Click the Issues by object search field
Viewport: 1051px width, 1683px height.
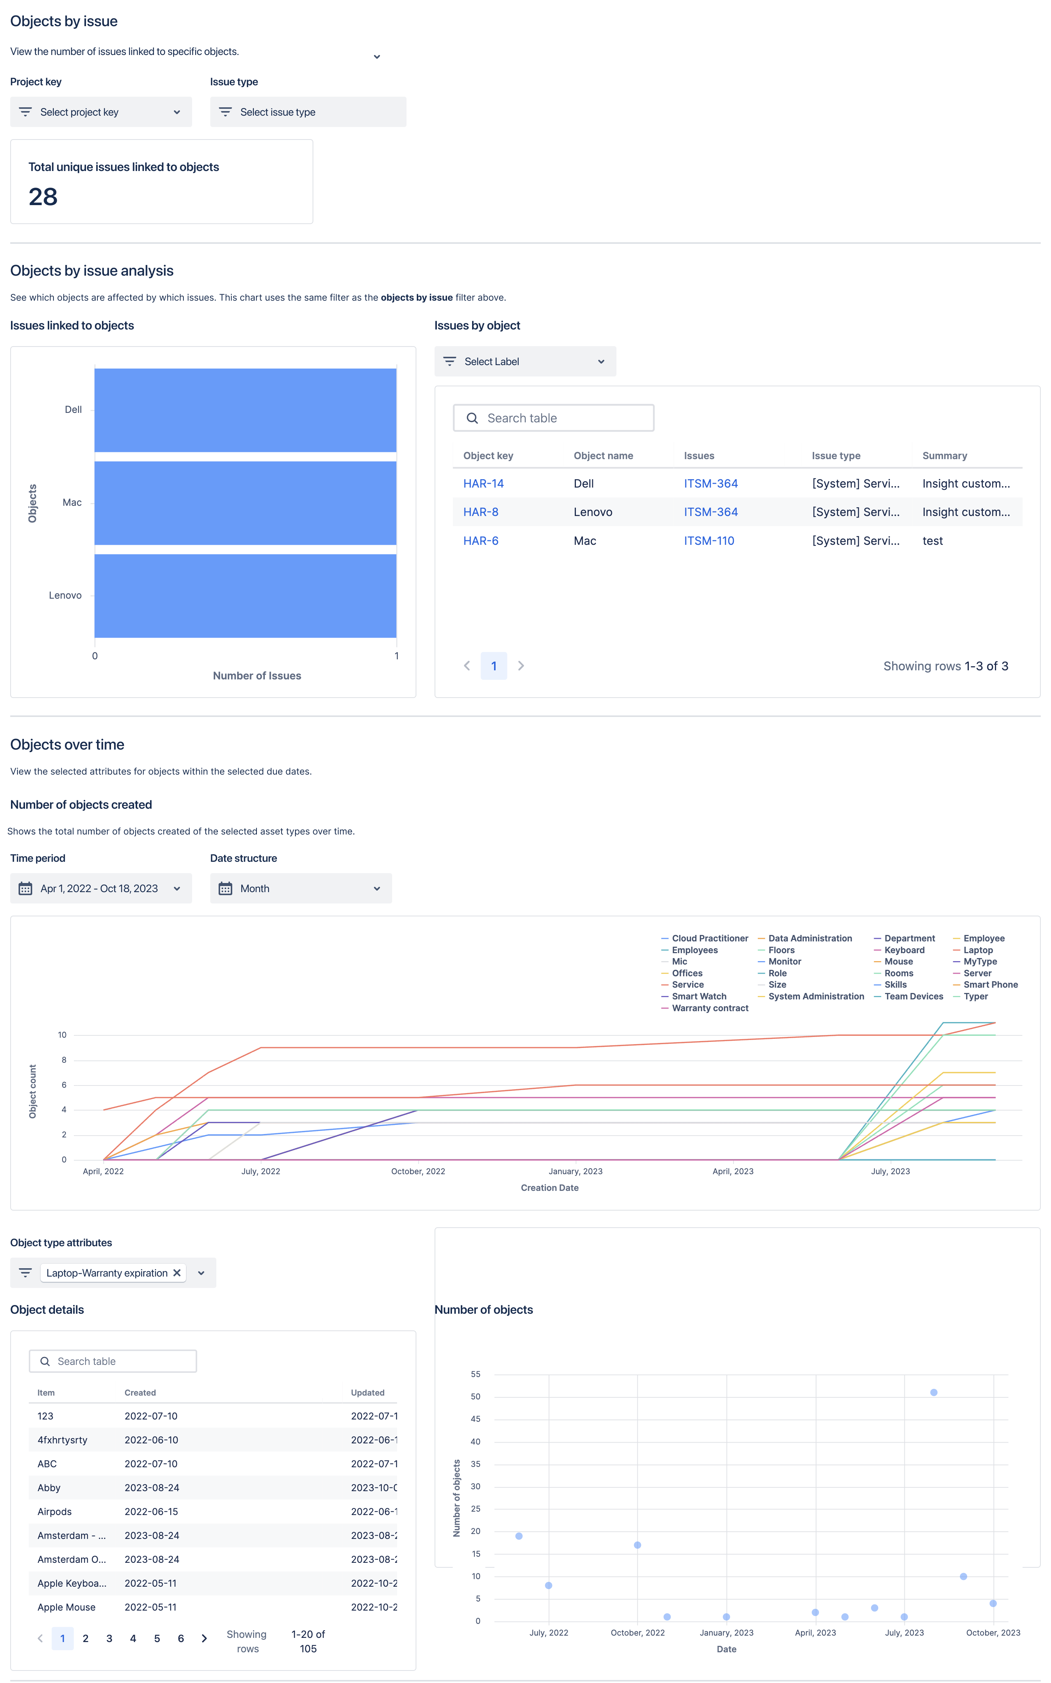click(x=553, y=418)
